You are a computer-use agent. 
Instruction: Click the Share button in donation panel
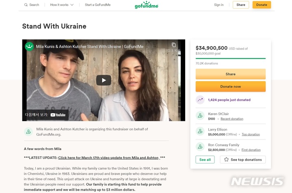230,74
